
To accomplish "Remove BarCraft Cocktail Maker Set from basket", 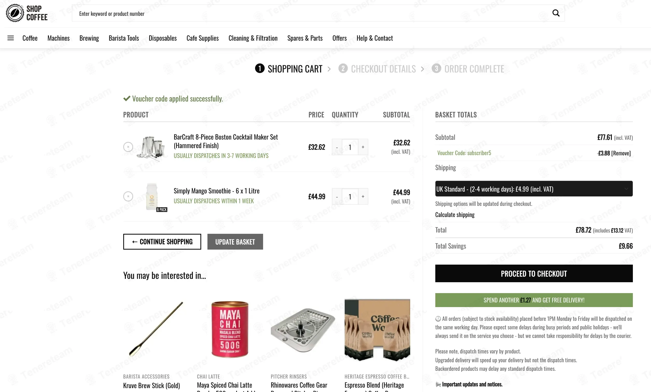I will 128,147.
